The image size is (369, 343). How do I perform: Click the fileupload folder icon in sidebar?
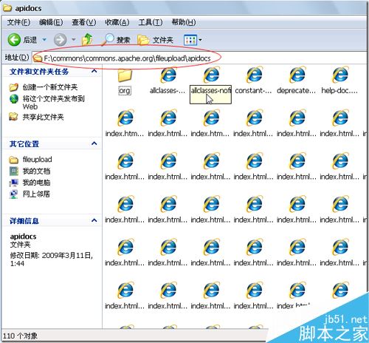[14, 160]
